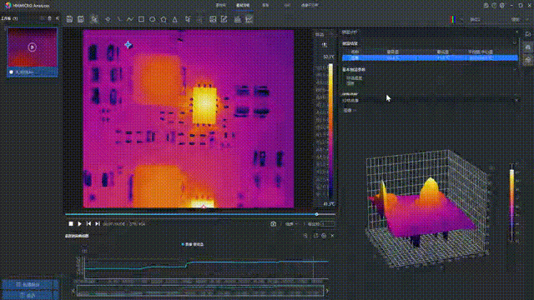Click the 3D temperature surface plot
Viewport: 534px width, 300px height.
427,209
